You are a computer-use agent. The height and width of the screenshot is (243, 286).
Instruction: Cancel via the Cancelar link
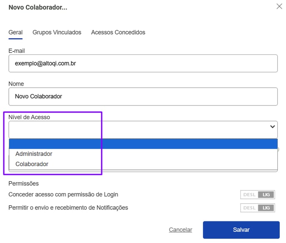(180, 230)
